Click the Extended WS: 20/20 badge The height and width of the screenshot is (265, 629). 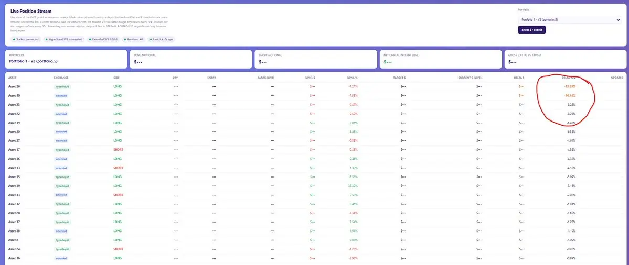[x=103, y=39]
